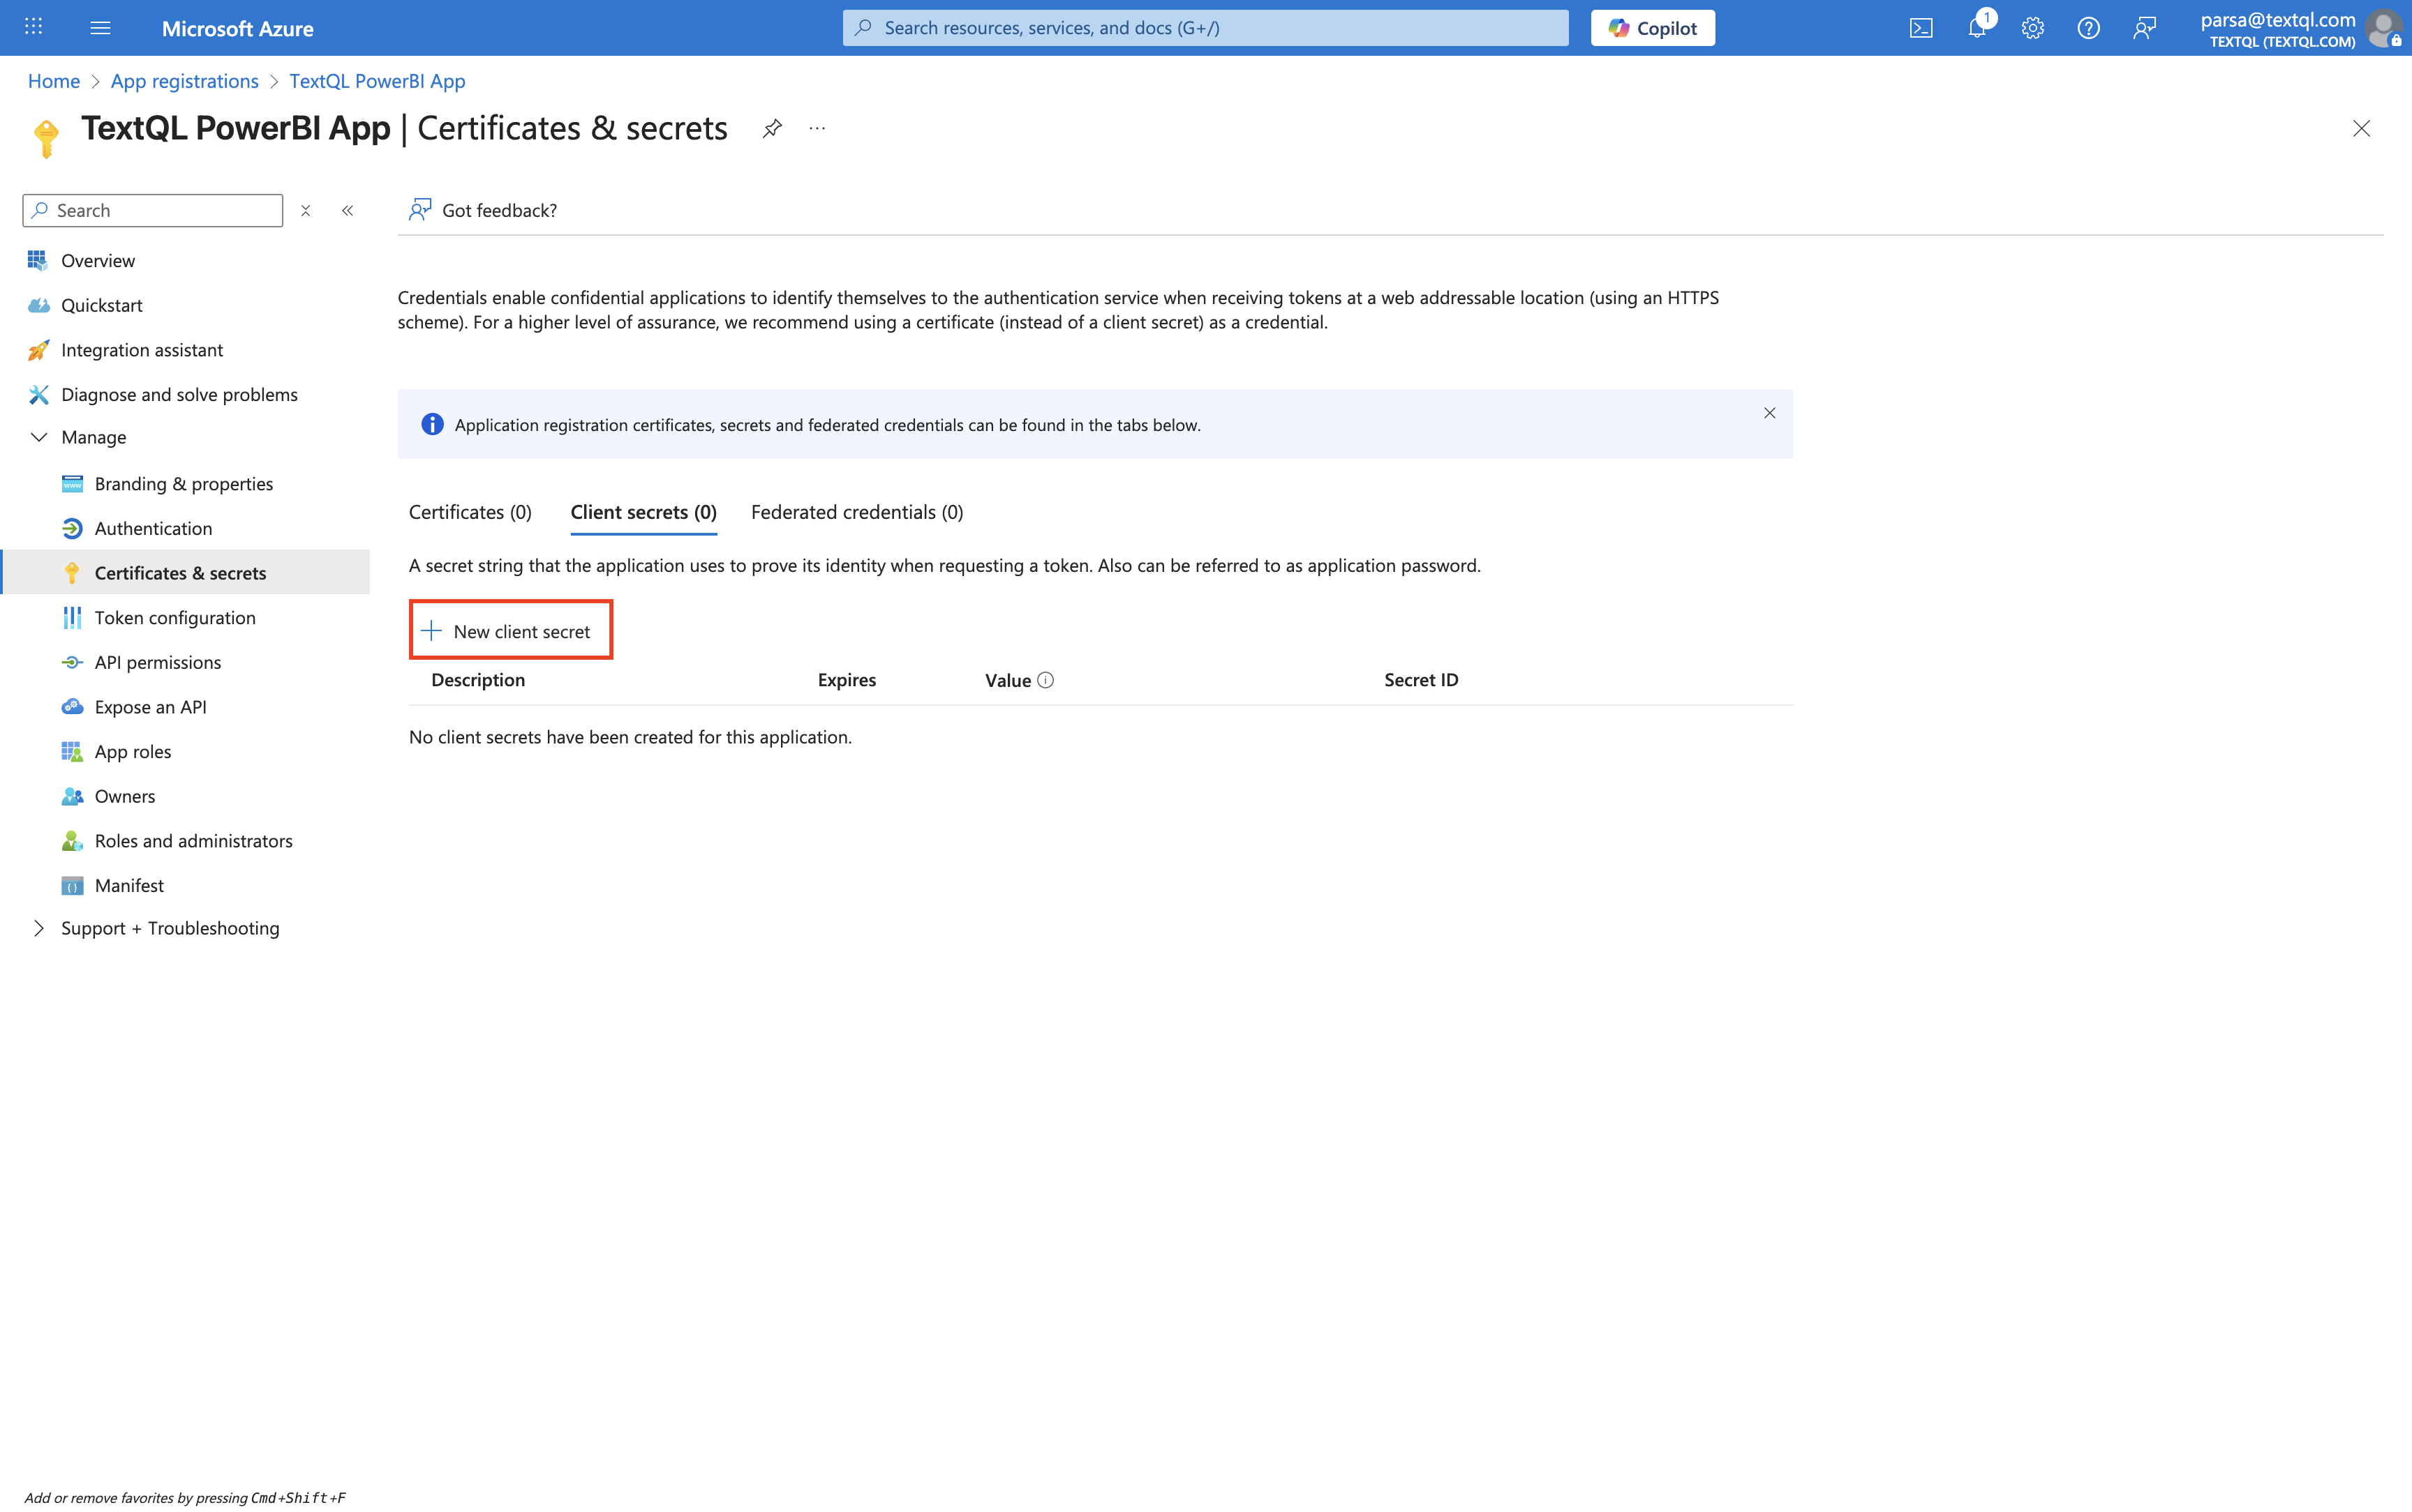Viewport: 2412px width, 1512px height.
Task: Open the more options ellipsis menu
Action: pos(817,129)
